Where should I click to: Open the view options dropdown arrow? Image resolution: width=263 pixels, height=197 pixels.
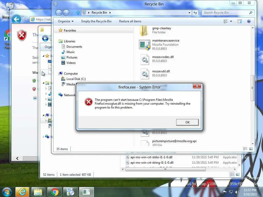(231, 21)
